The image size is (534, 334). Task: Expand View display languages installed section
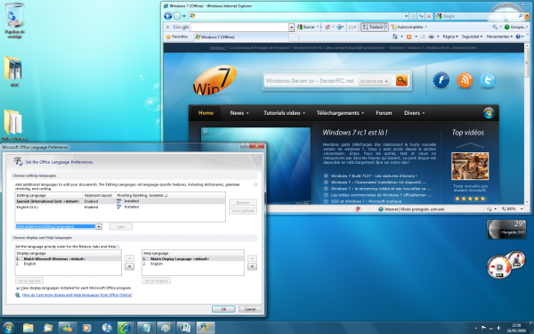click(18, 288)
